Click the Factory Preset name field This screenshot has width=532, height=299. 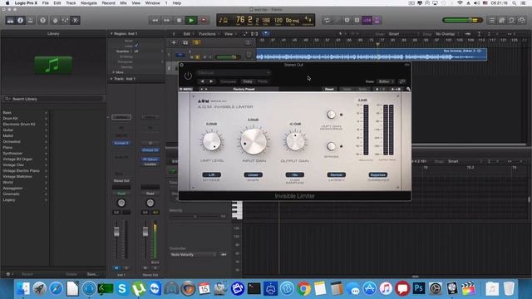pos(244,89)
